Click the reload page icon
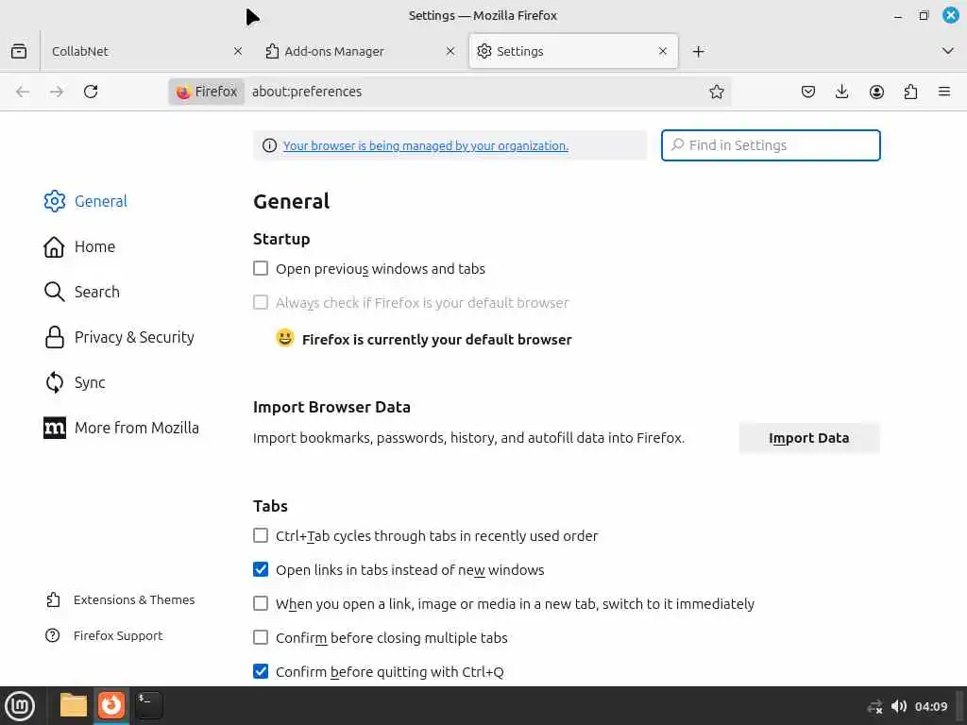 [91, 92]
